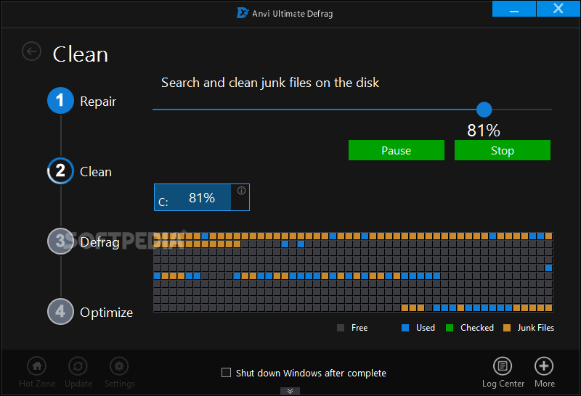Viewport: 581px width, 396px height.
Task: Click 'Search and clean junk files' heading
Action: (x=270, y=83)
